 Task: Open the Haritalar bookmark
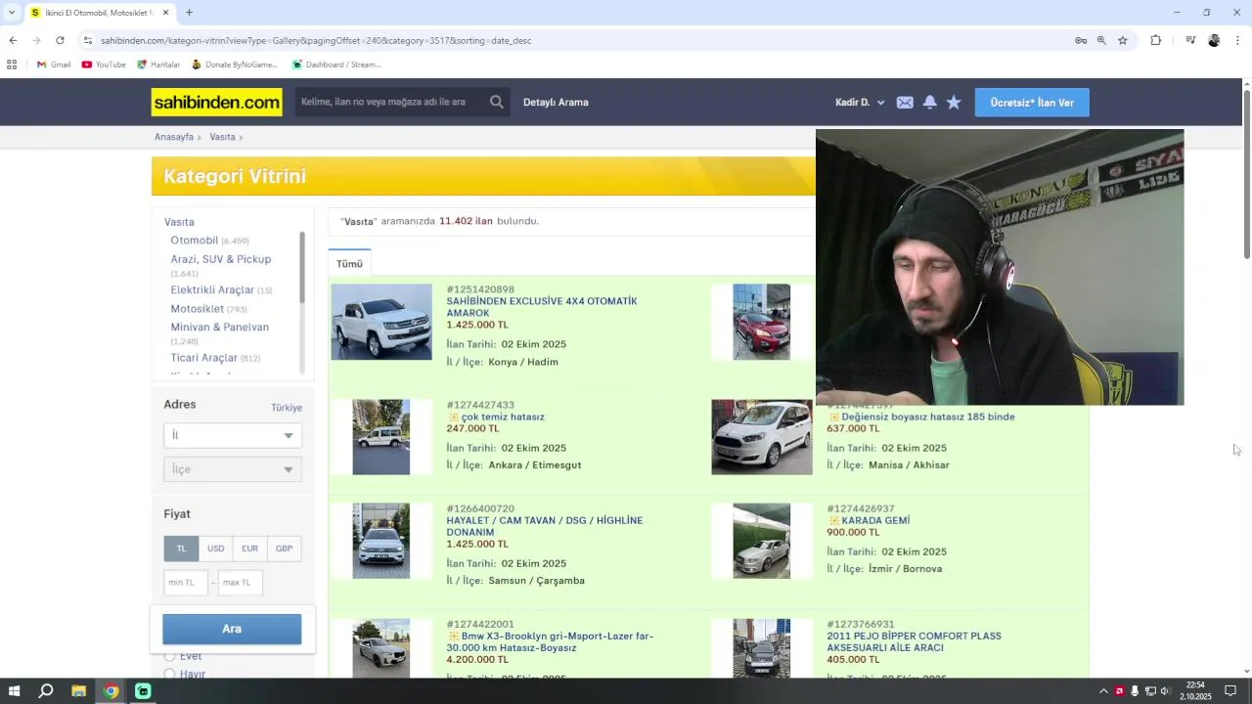point(158,65)
